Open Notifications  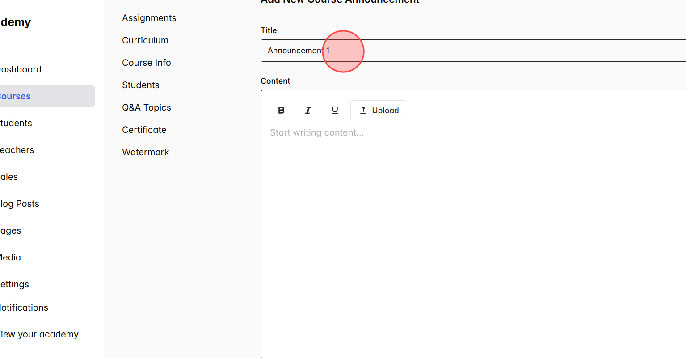click(24, 307)
